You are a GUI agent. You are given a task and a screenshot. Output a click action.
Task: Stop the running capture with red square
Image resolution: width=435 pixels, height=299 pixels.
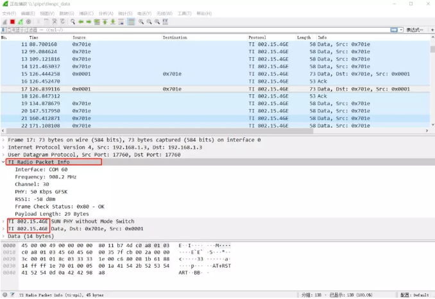(12, 22)
